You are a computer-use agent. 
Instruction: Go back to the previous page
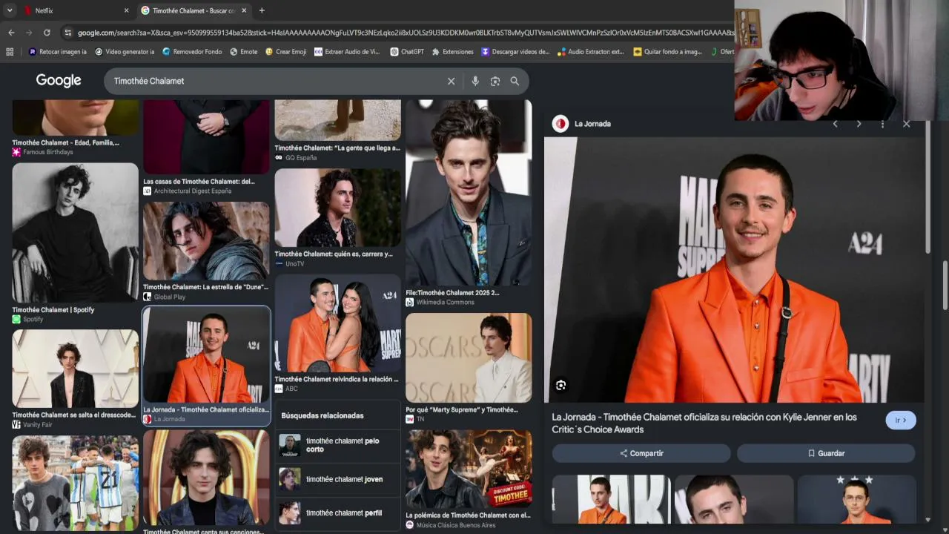(11, 33)
